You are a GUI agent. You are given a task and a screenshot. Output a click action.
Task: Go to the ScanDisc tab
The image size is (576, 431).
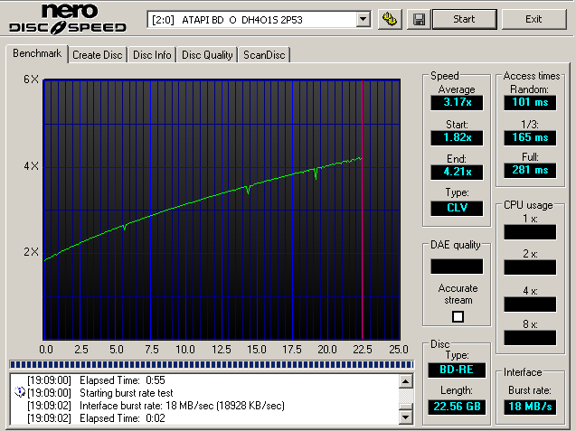click(263, 55)
